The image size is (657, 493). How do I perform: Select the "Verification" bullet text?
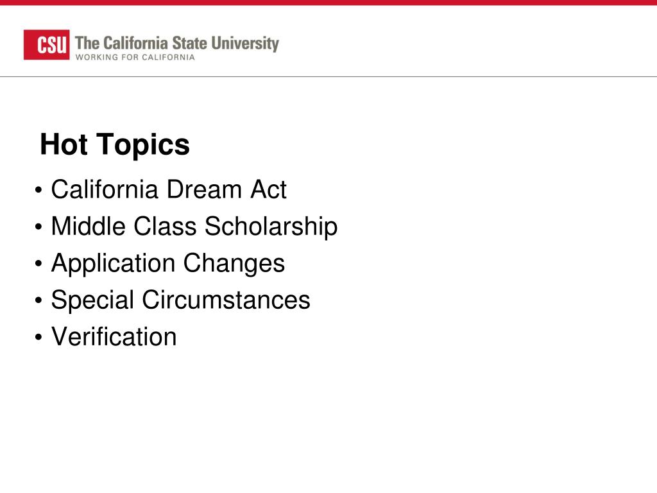114,336
